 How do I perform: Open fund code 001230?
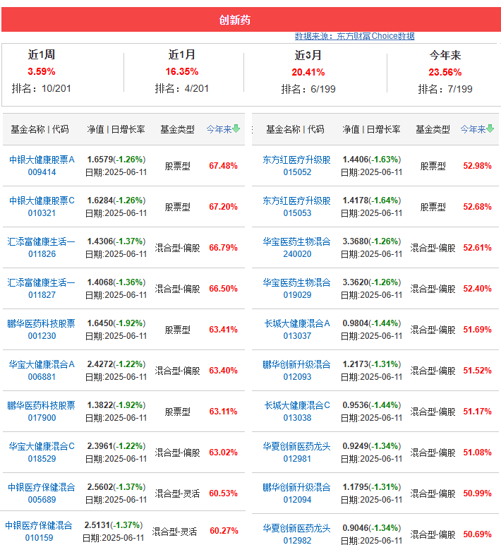(x=42, y=336)
